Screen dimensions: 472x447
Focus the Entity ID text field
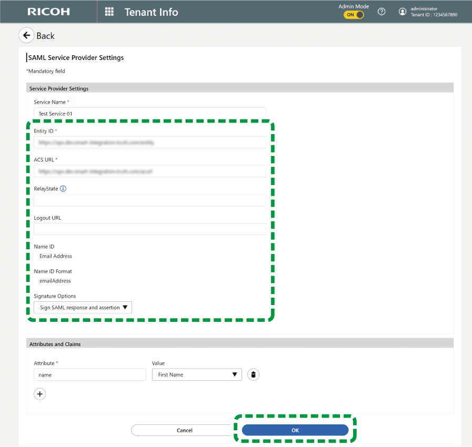150,142
